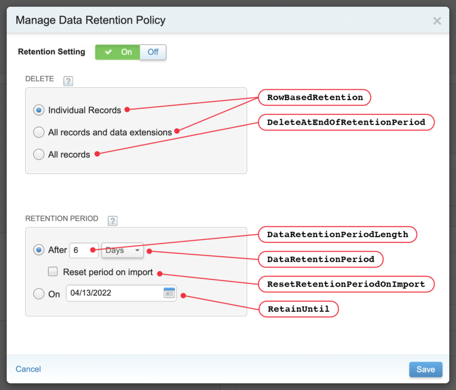Click the RetainUntil annotation label

pos(298,309)
